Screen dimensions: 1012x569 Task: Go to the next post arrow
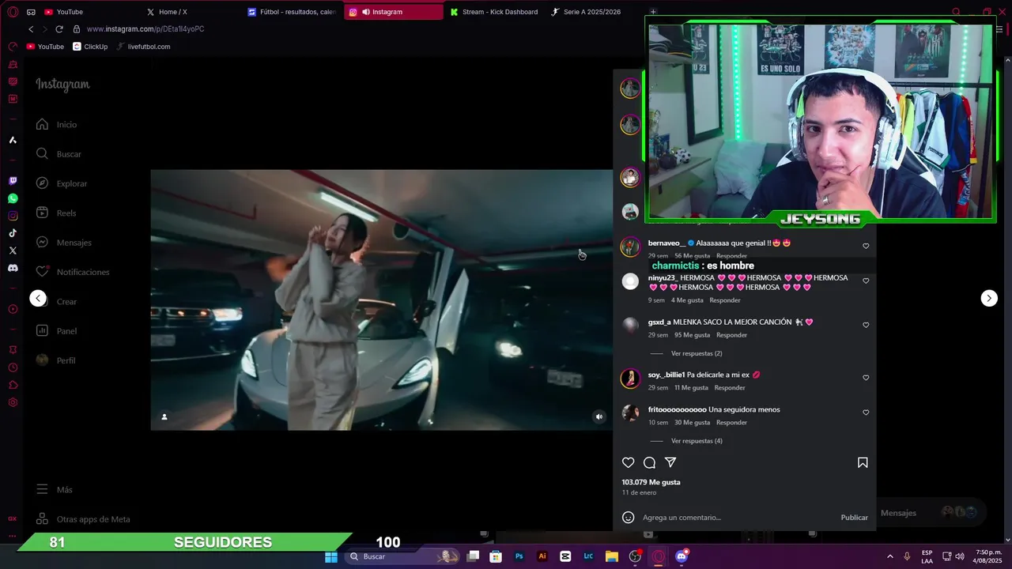click(x=989, y=298)
